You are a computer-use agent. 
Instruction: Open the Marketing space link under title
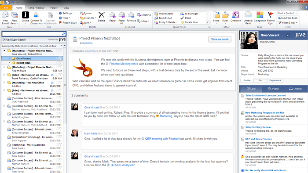pos(87,43)
